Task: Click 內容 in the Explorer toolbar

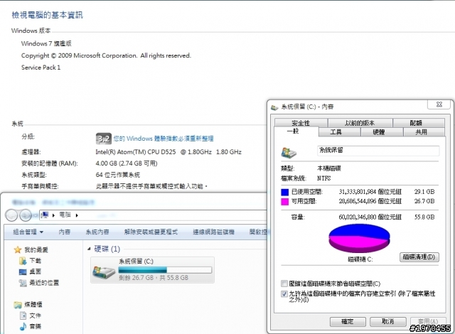Action: [x=65, y=232]
